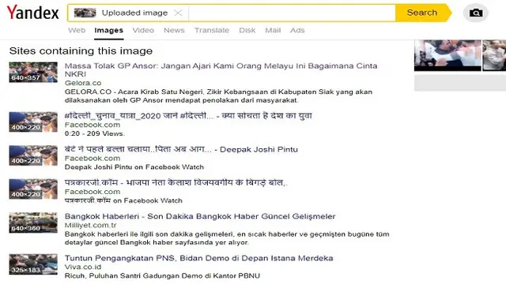This screenshot has height=284, width=506.
Task: Open Bangkok Haberleri result link
Action: [x=200, y=216]
